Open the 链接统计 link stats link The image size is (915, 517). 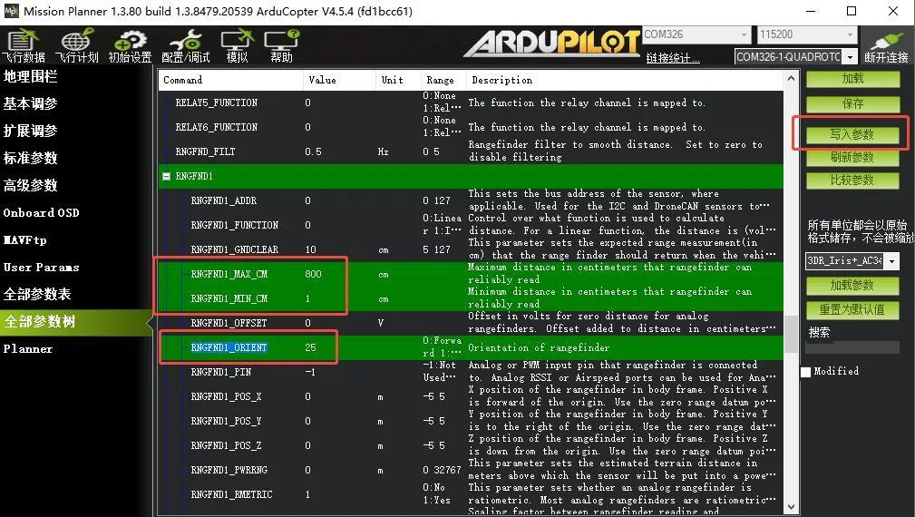673,58
